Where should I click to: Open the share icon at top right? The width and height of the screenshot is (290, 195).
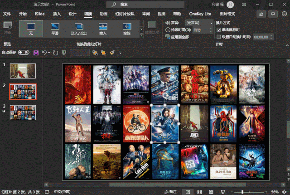261,14
